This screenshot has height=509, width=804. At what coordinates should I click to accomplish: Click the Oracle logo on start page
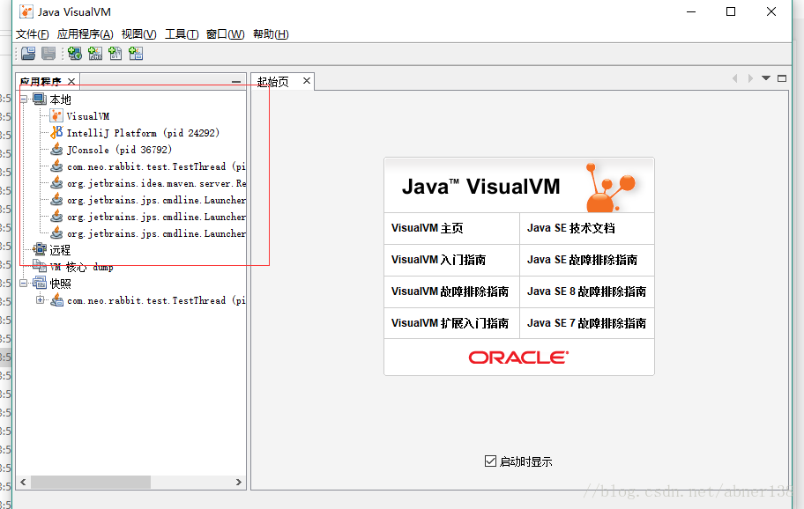tap(518, 358)
